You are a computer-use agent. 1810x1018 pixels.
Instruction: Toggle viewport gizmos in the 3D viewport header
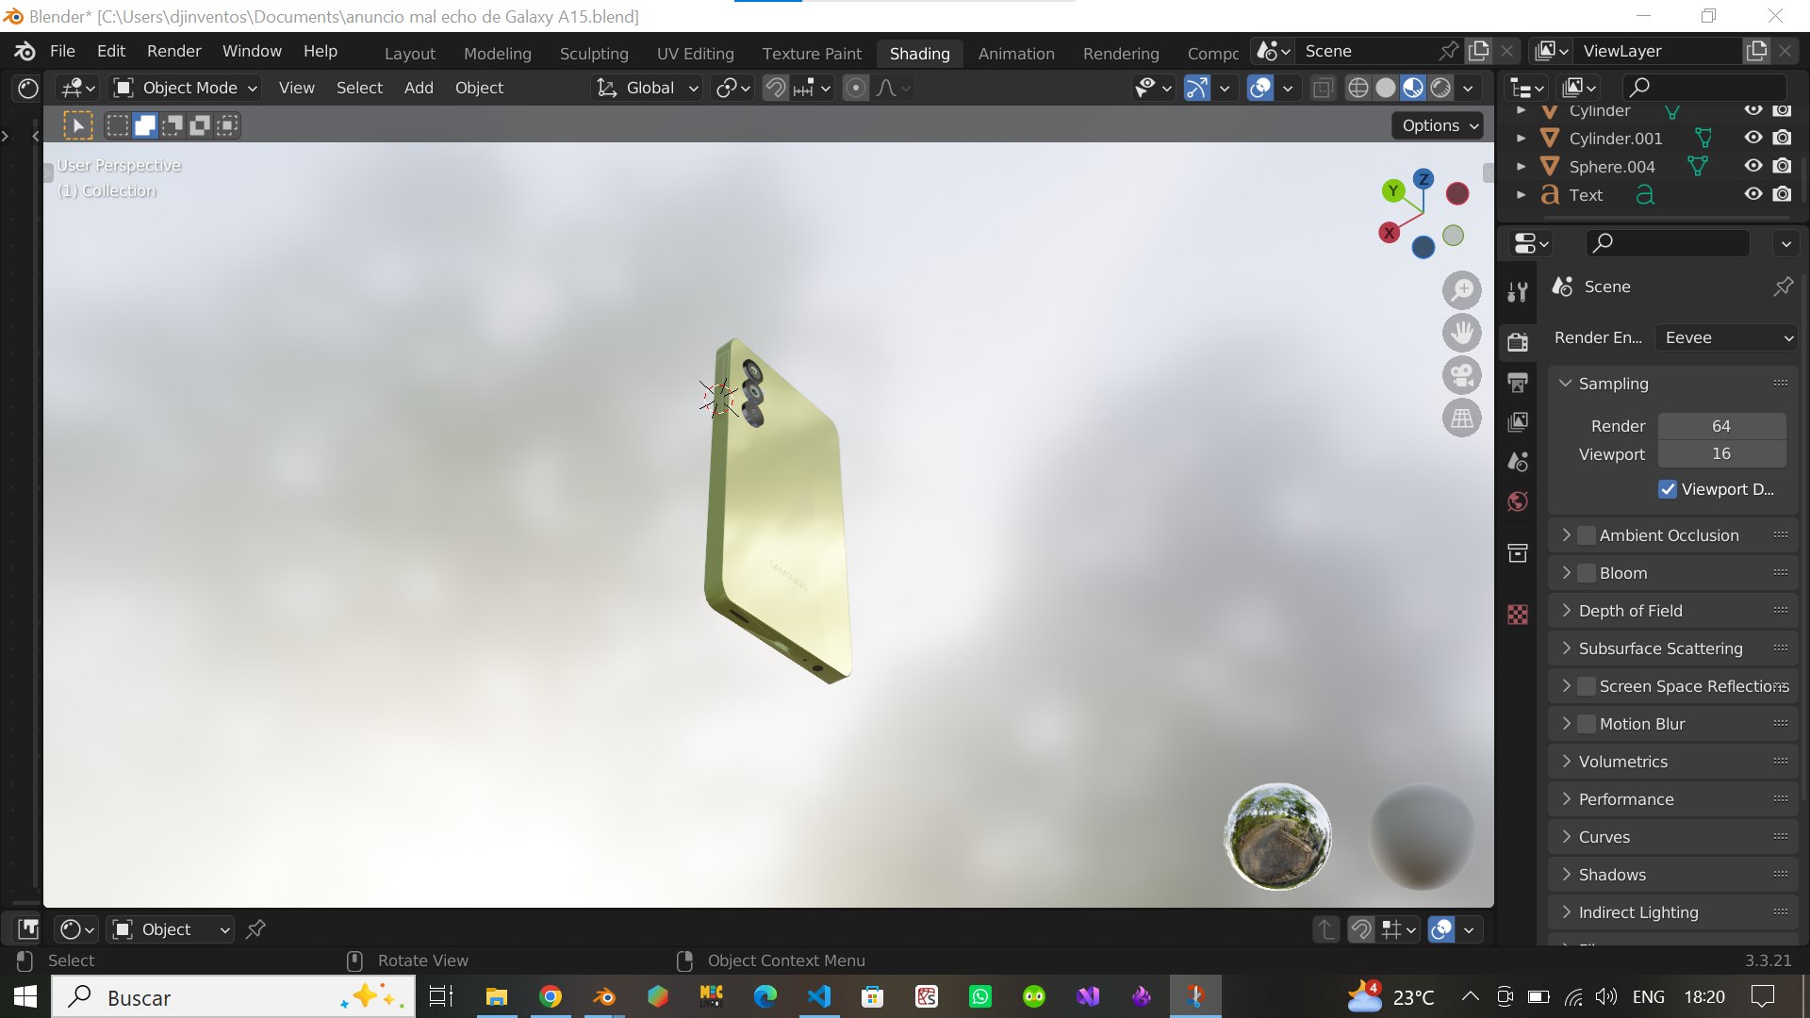(x=1197, y=88)
